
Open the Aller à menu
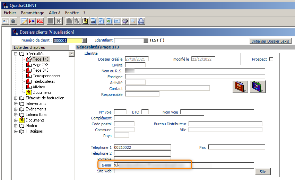click(x=54, y=13)
